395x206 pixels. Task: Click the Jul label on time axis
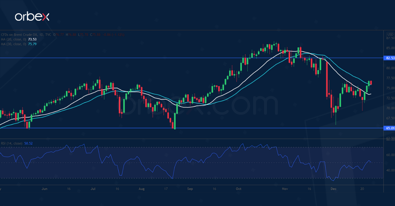pyautogui.click(x=93, y=189)
